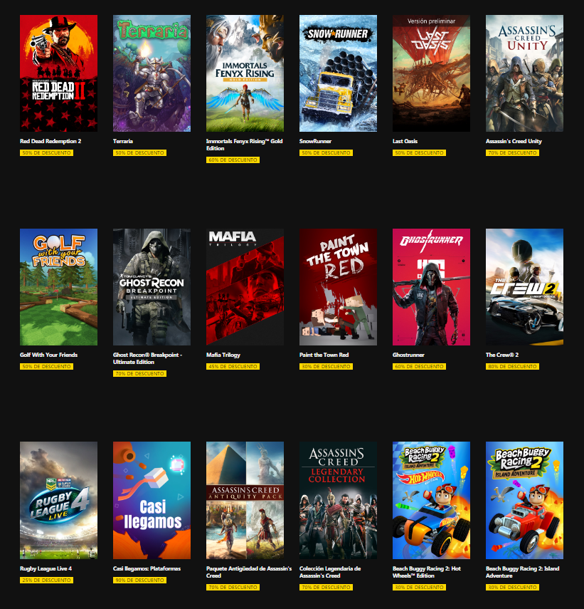Open Beach Buggy Racing 2 Hot Wheels title
This screenshot has height=609, width=584.
[427, 572]
